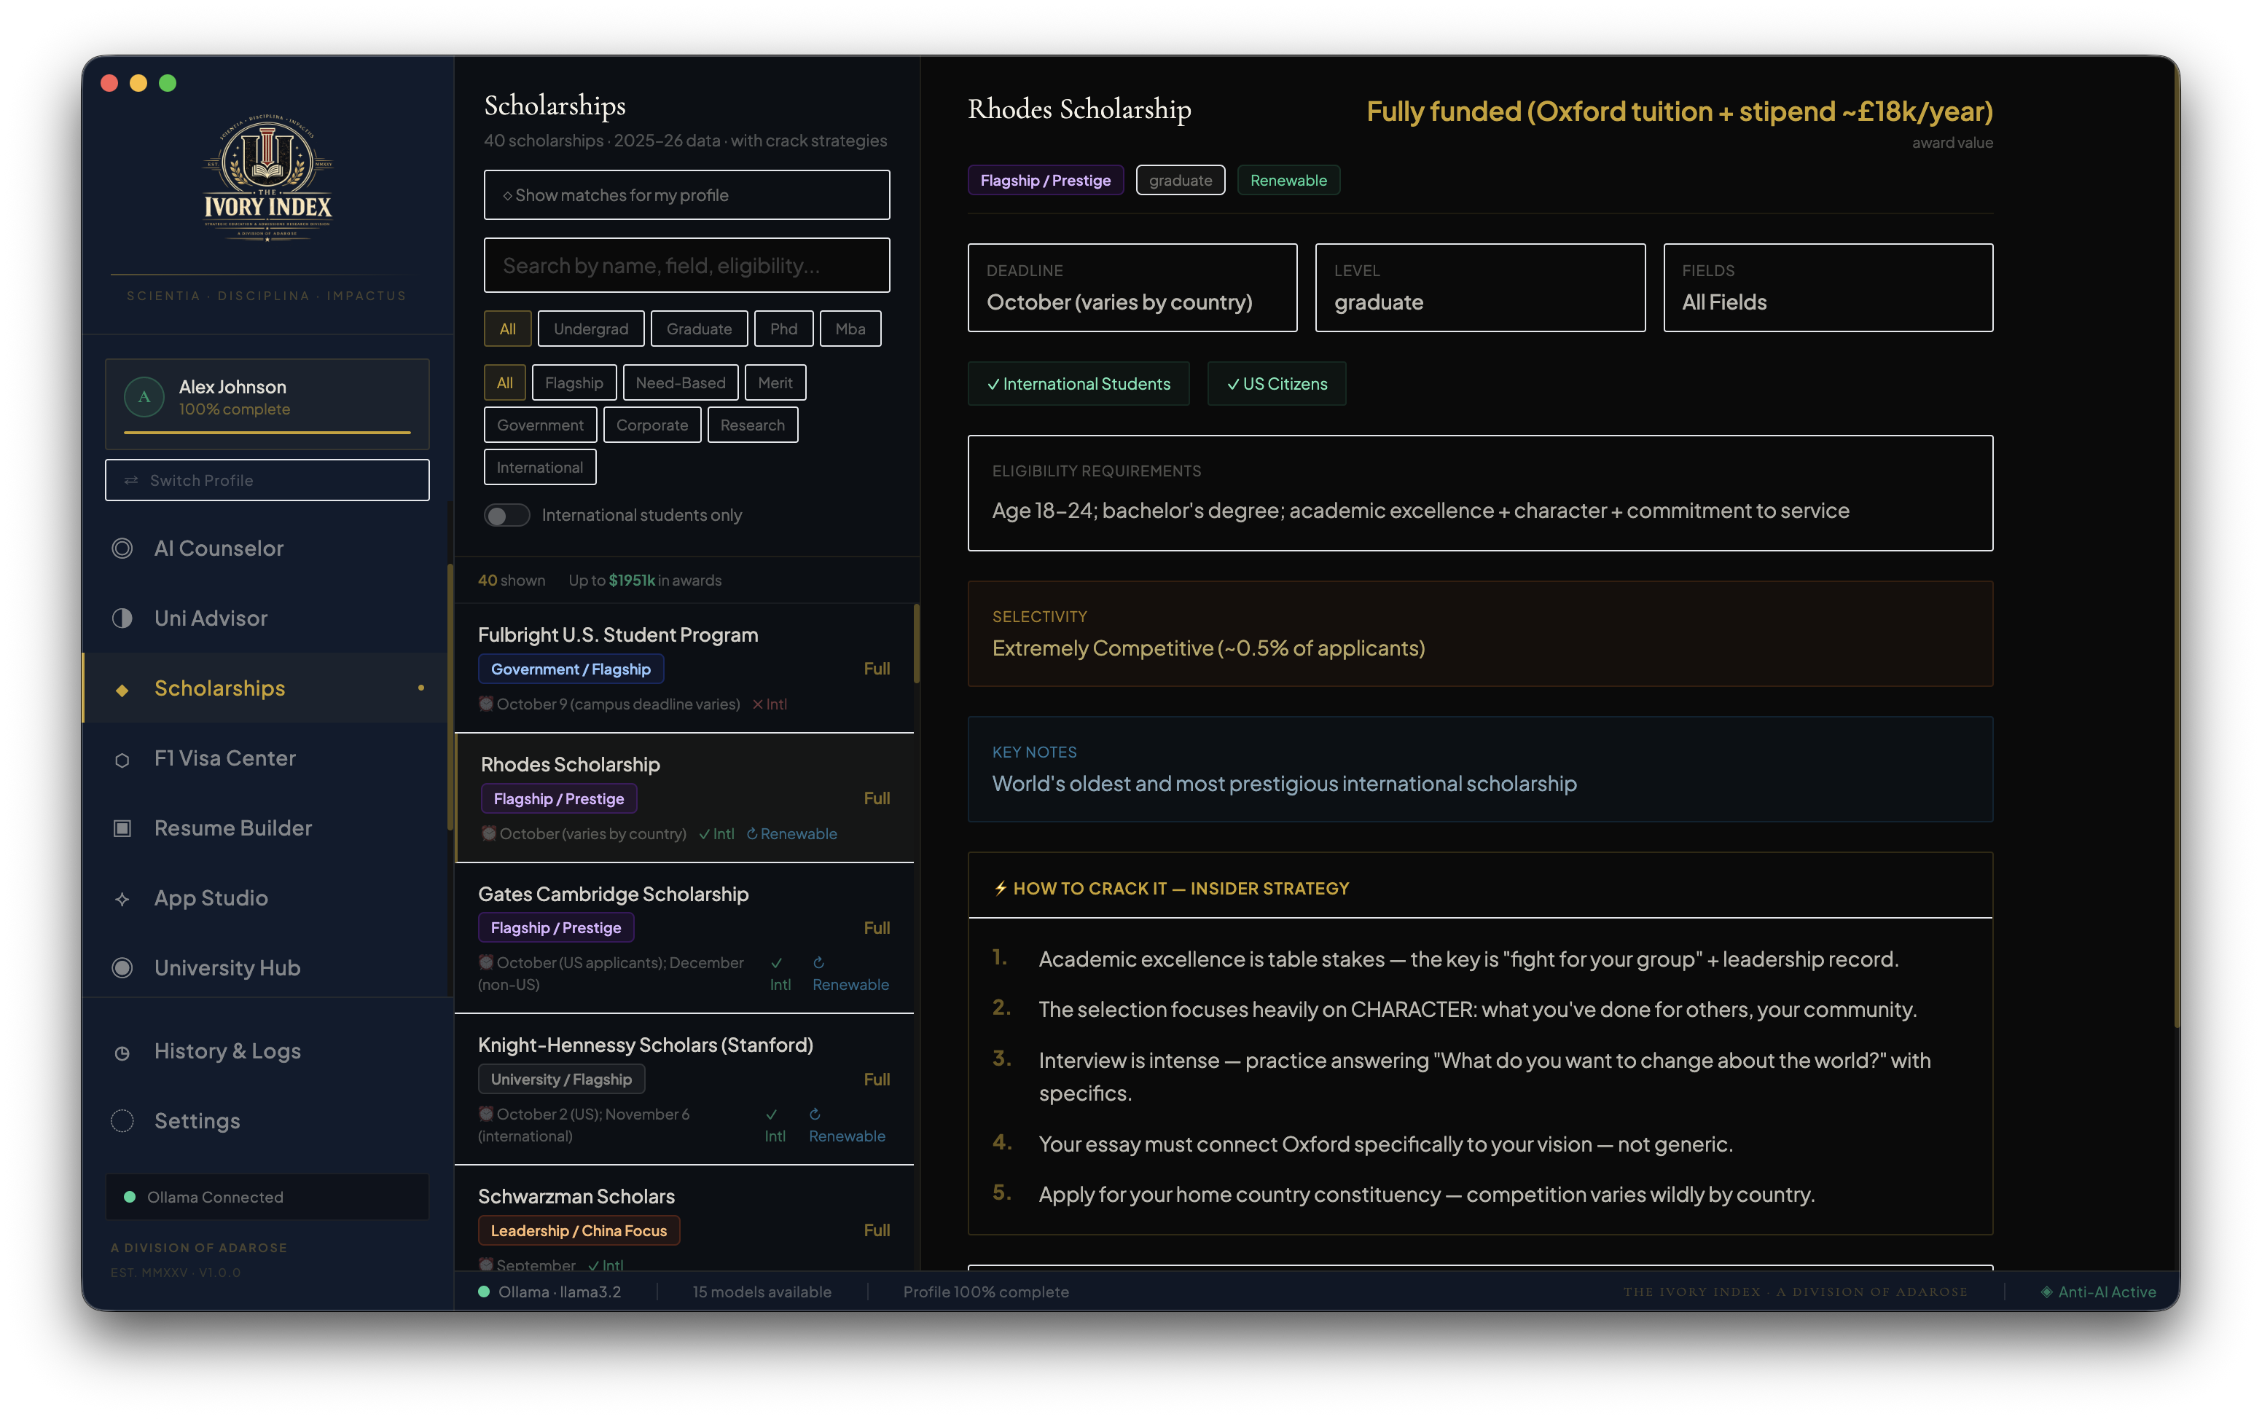Viewport: 2262px width, 1419px height.
Task: Click the Scholarships diamond icon
Action: [x=122, y=690]
